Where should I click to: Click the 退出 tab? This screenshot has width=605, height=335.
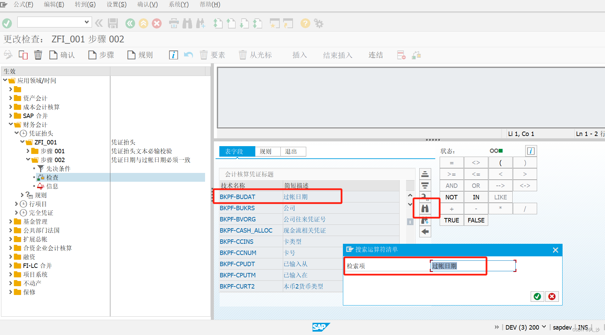293,152
